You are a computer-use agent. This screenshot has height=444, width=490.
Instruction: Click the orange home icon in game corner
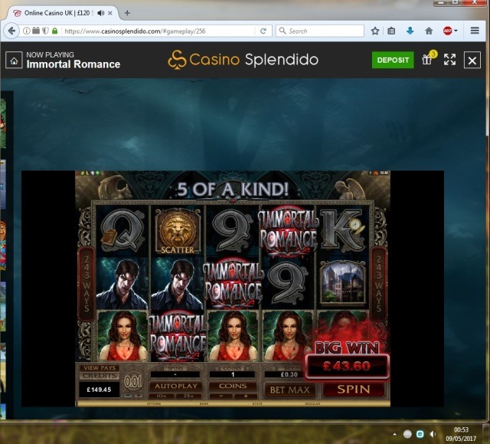pos(376,173)
